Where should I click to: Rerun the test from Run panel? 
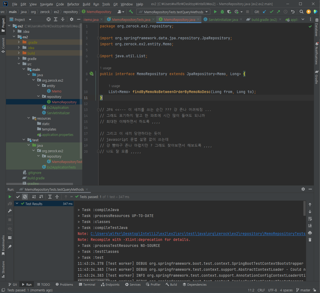pyautogui.click(x=10, y=197)
